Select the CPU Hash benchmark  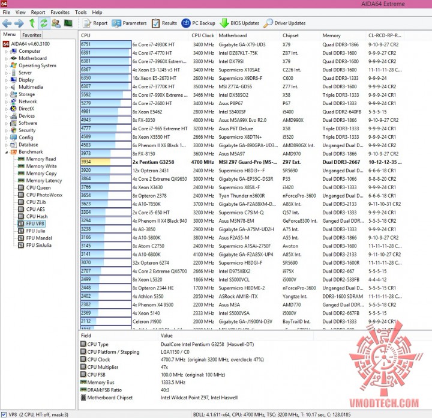37,216
